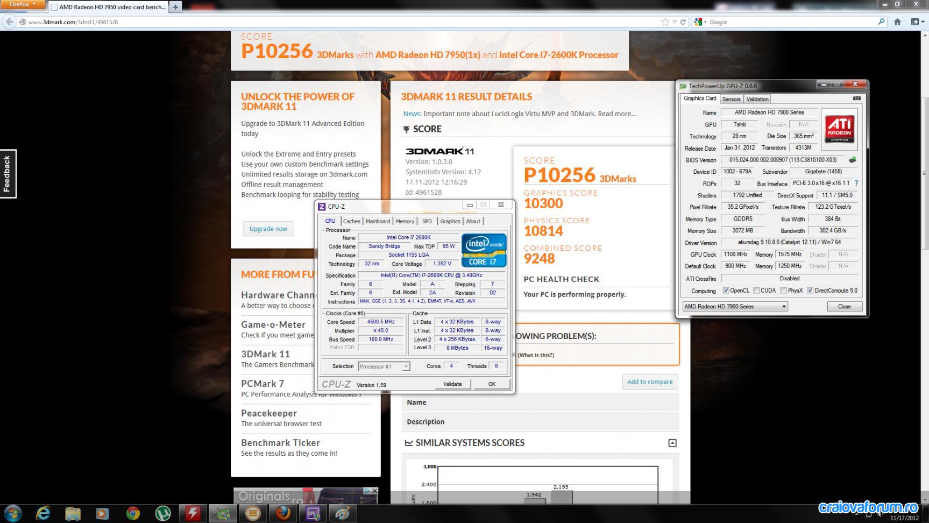Open the SPD tab in CPU-Z
Screen dimensions: 929x523
pos(427,221)
